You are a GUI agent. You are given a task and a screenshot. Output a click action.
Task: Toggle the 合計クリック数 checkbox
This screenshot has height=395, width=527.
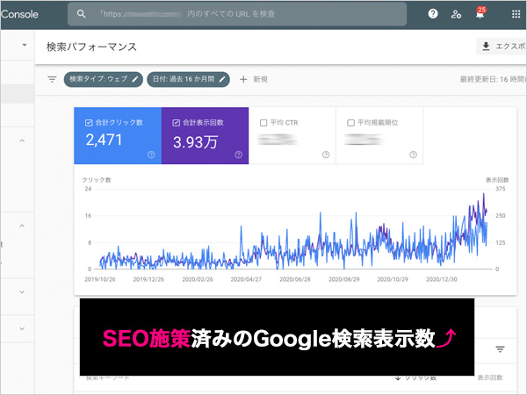click(89, 123)
